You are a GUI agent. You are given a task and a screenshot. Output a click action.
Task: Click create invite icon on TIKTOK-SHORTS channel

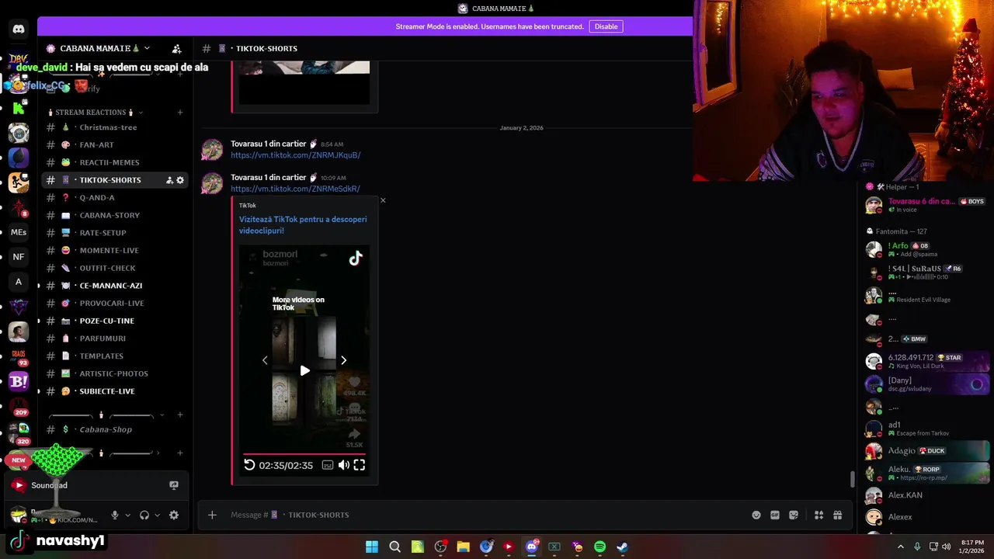[169, 180]
